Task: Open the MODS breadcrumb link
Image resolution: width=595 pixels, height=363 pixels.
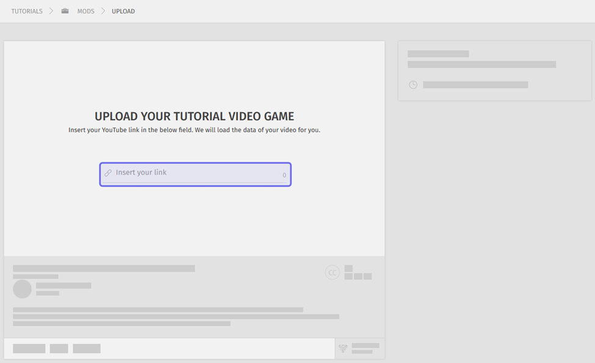Action: point(85,11)
